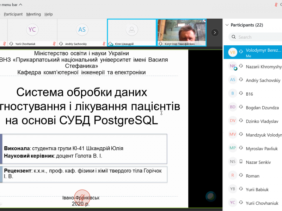Open the Help menu
The height and width of the screenshot is (211, 282).
pos(49,14)
